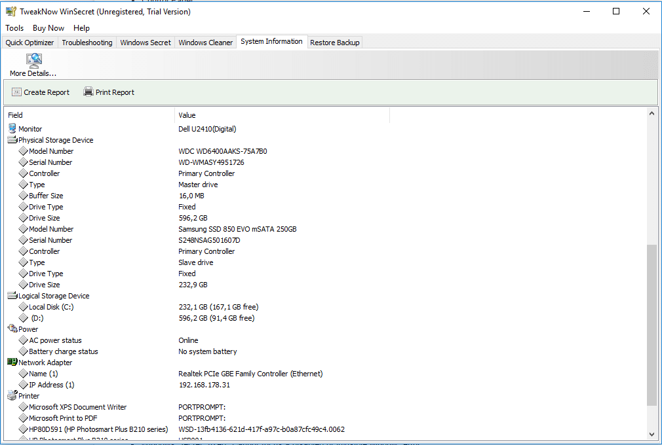Select the Monitor row icon
Viewport: 662px width, 445px height.
tap(12, 128)
